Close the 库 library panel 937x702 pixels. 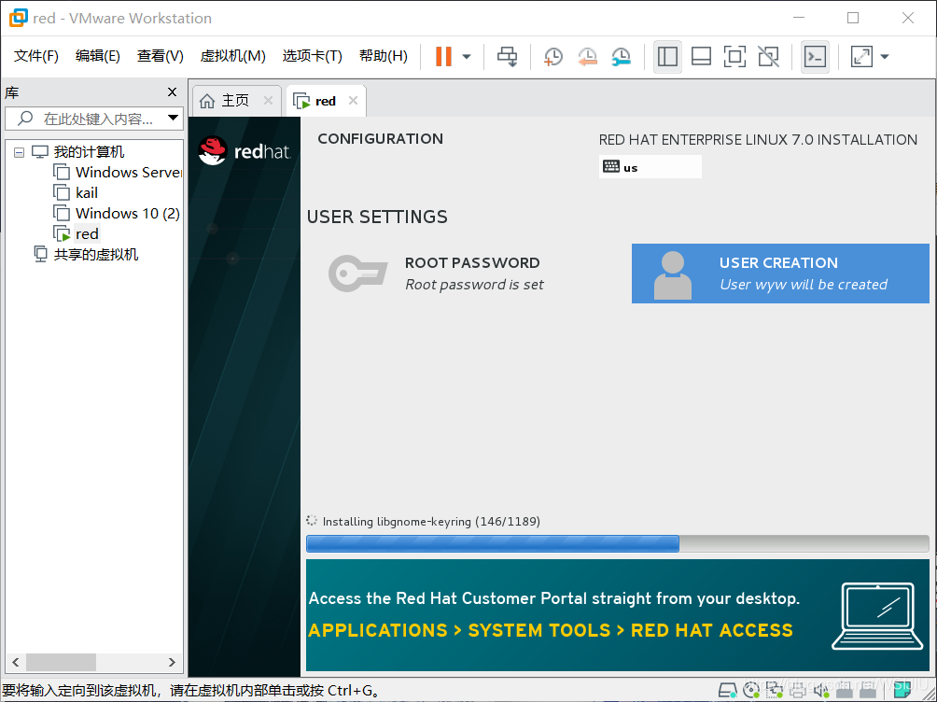pyautogui.click(x=172, y=92)
